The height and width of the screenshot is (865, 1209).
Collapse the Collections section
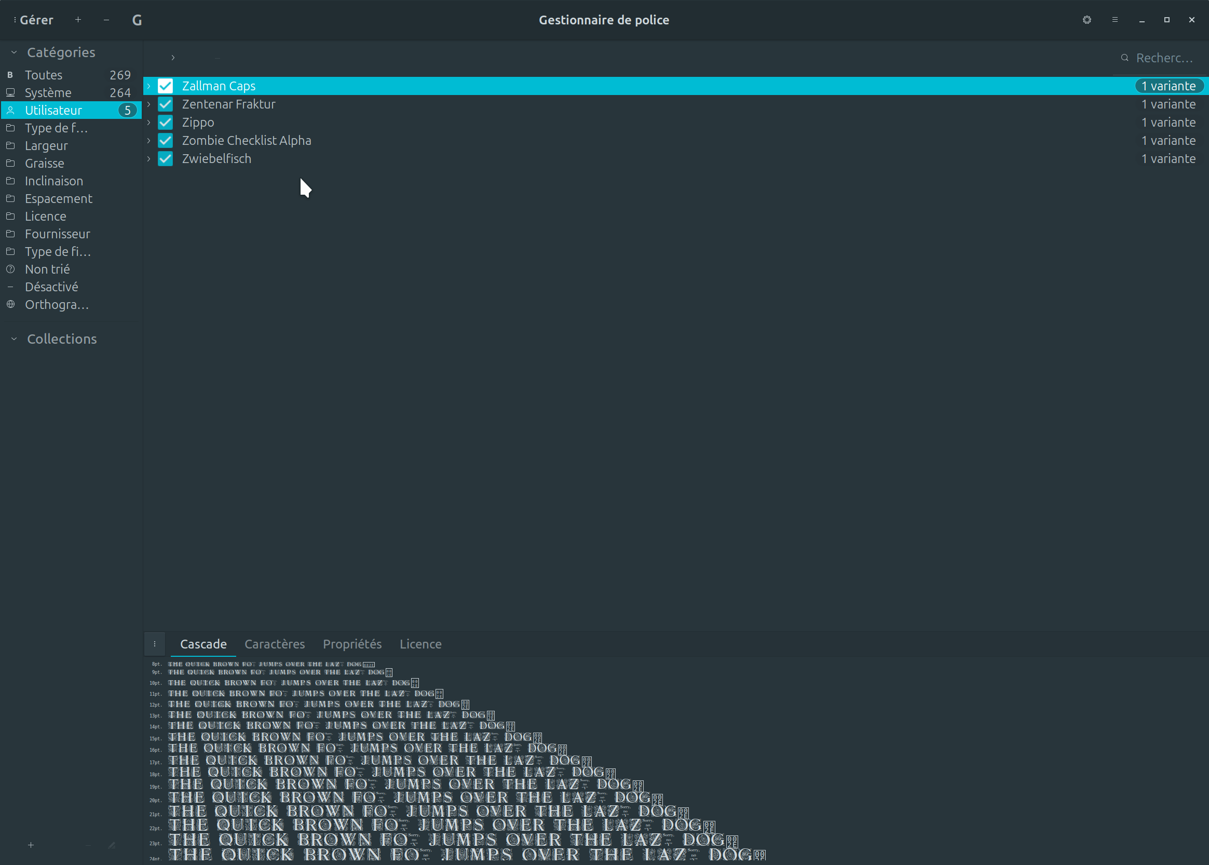click(15, 339)
